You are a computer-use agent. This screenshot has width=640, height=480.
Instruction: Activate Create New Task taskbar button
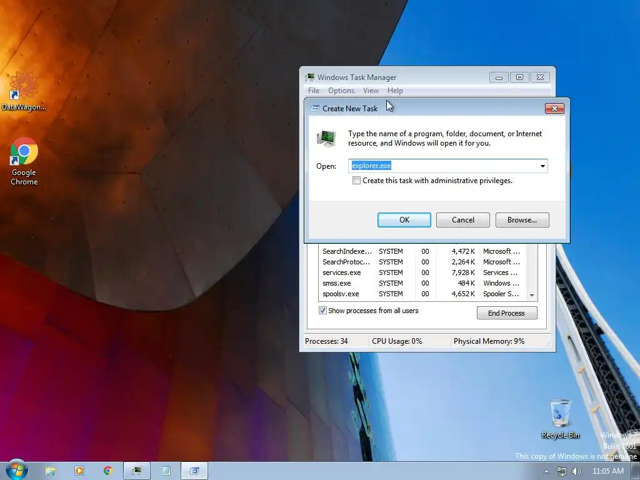click(x=194, y=471)
